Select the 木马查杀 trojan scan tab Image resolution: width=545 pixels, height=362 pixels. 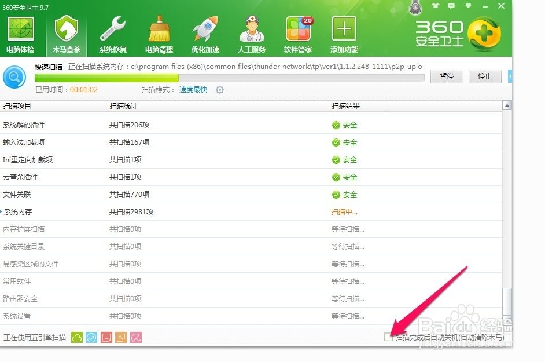click(x=67, y=35)
